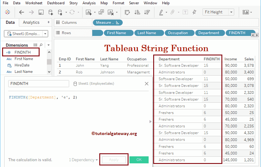Screen dimensions: 261x167
Task: Select the First Name dimension field
Action: coord(24,59)
